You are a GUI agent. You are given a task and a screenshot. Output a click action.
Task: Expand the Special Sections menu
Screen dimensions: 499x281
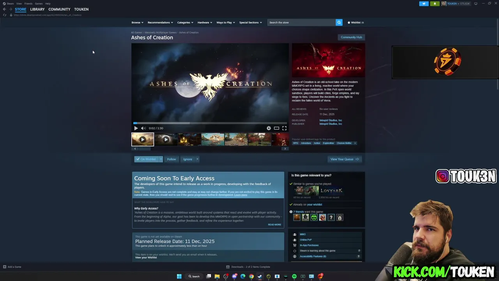tap(250, 22)
